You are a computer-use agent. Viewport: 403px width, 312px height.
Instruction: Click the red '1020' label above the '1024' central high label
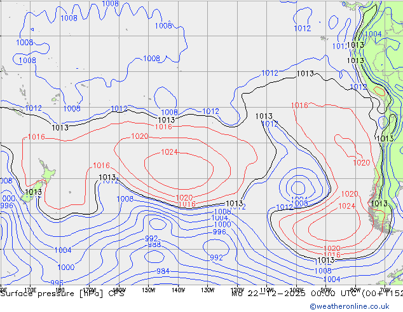click(140, 136)
